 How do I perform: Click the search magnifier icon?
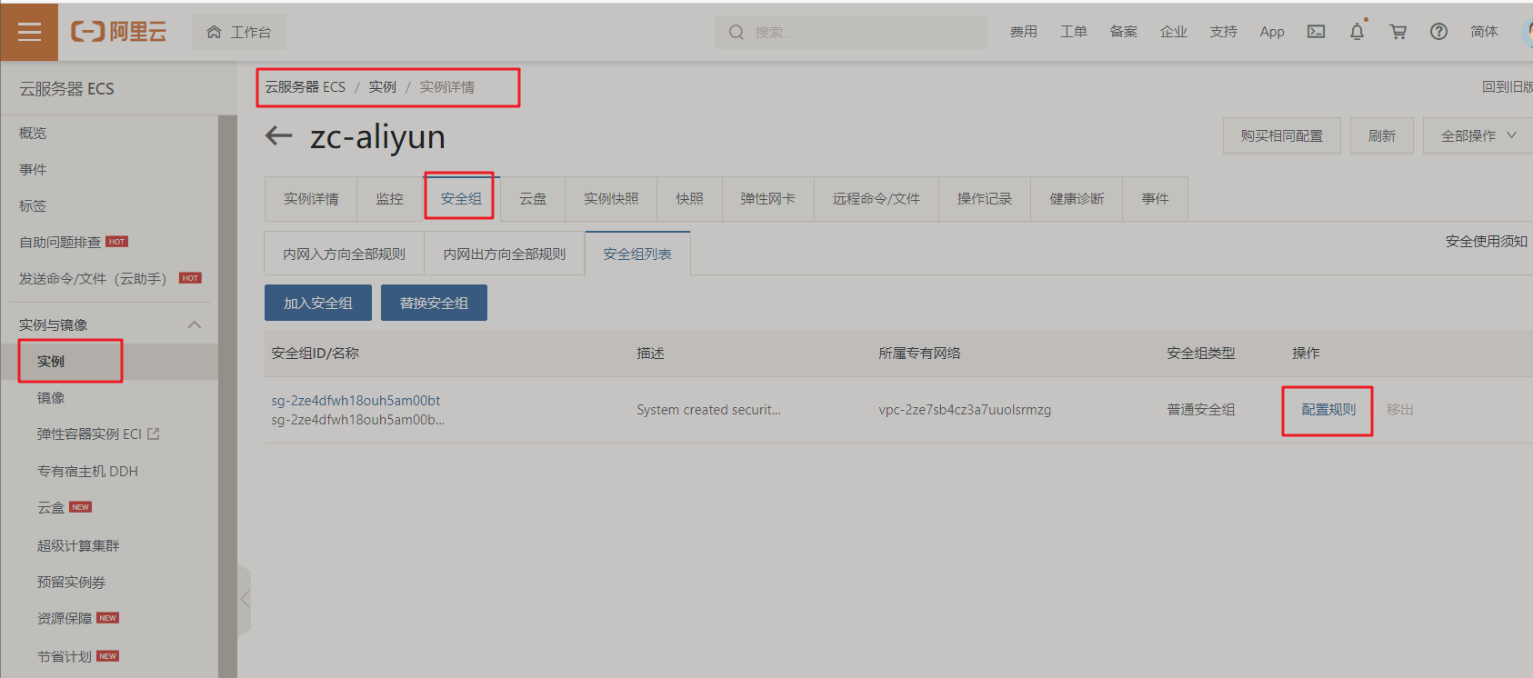coord(736,32)
